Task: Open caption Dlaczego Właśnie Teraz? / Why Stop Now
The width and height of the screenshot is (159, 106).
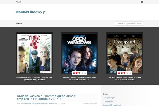Action: 125,78
